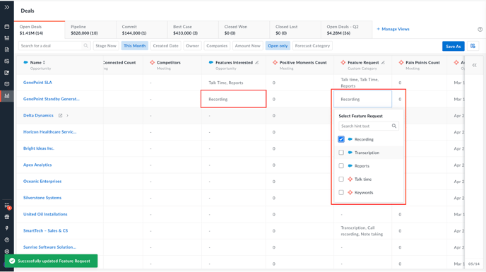Open the lightning bolt icon in sidebar
The width and height of the screenshot is (486, 272).
[x=7, y=228]
